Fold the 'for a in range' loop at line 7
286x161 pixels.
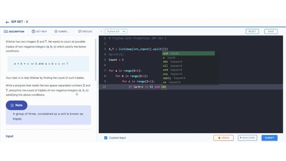[107, 71]
